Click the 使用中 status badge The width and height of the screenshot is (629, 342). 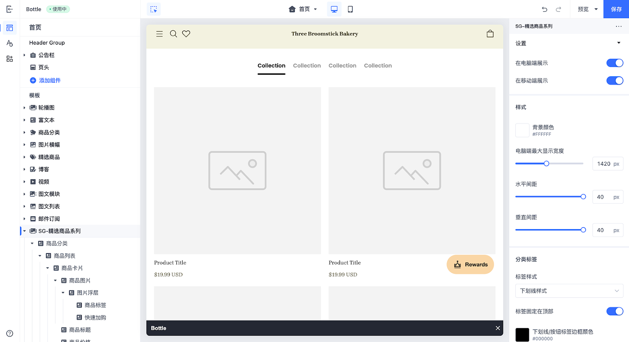pyautogui.click(x=58, y=9)
